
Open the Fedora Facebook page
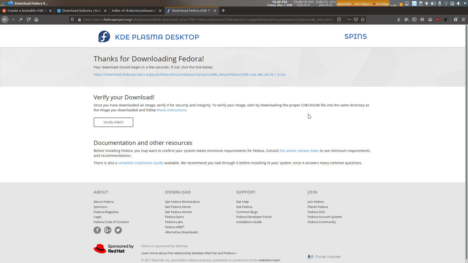(x=97, y=230)
